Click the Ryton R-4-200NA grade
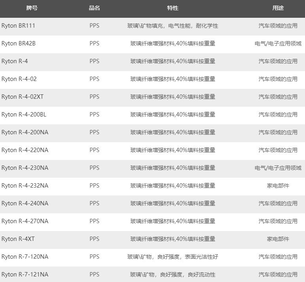 (25, 132)
